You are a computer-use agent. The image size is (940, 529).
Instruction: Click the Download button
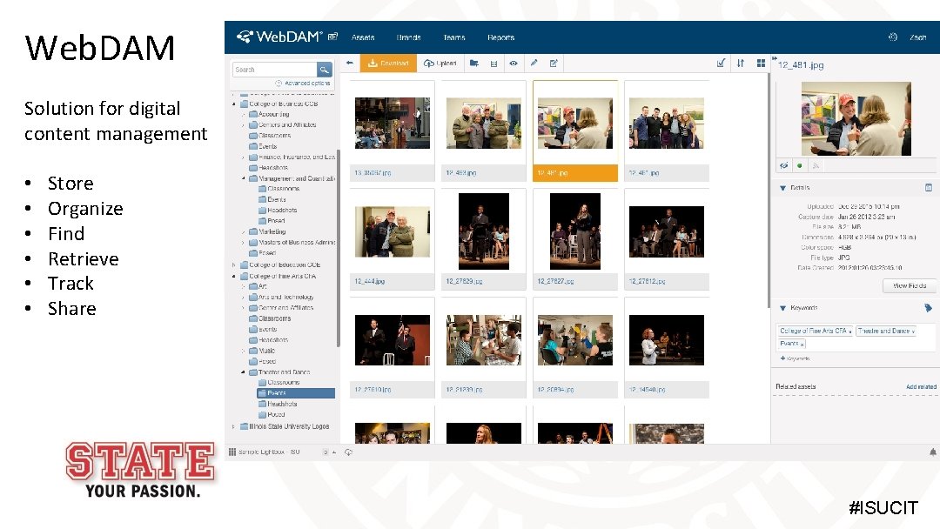click(388, 63)
